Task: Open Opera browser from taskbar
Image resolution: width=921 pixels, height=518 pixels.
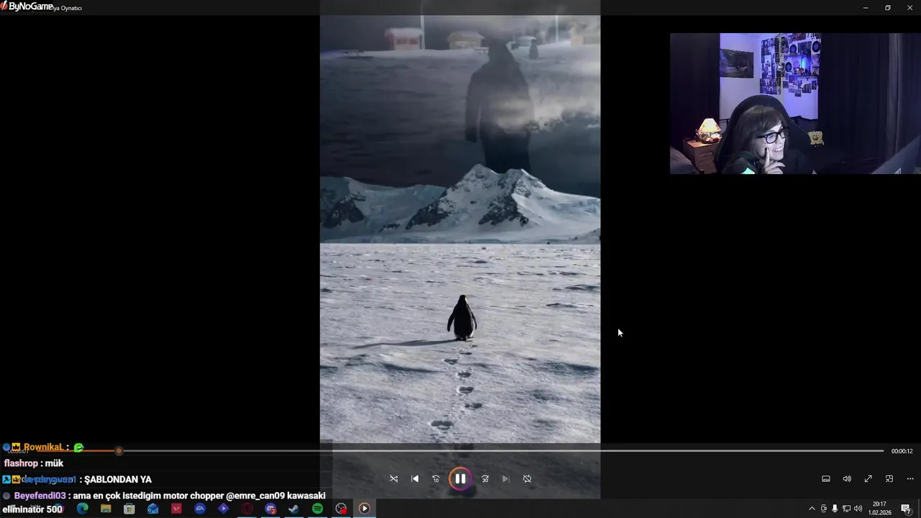Action: click(247, 509)
